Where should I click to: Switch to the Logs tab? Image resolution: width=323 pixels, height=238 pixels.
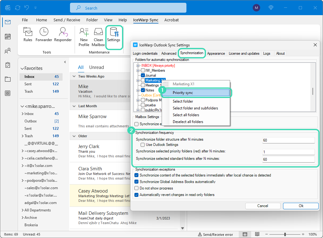coord(267,53)
